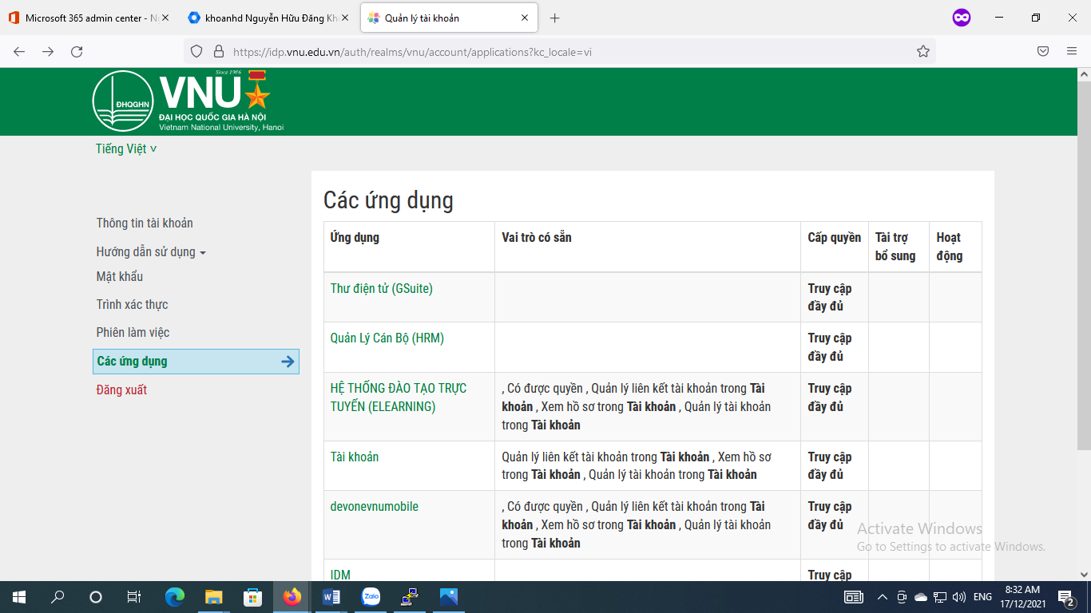Reload the current page
Screen dimensions: 1091x613
(x=77, y=50)
